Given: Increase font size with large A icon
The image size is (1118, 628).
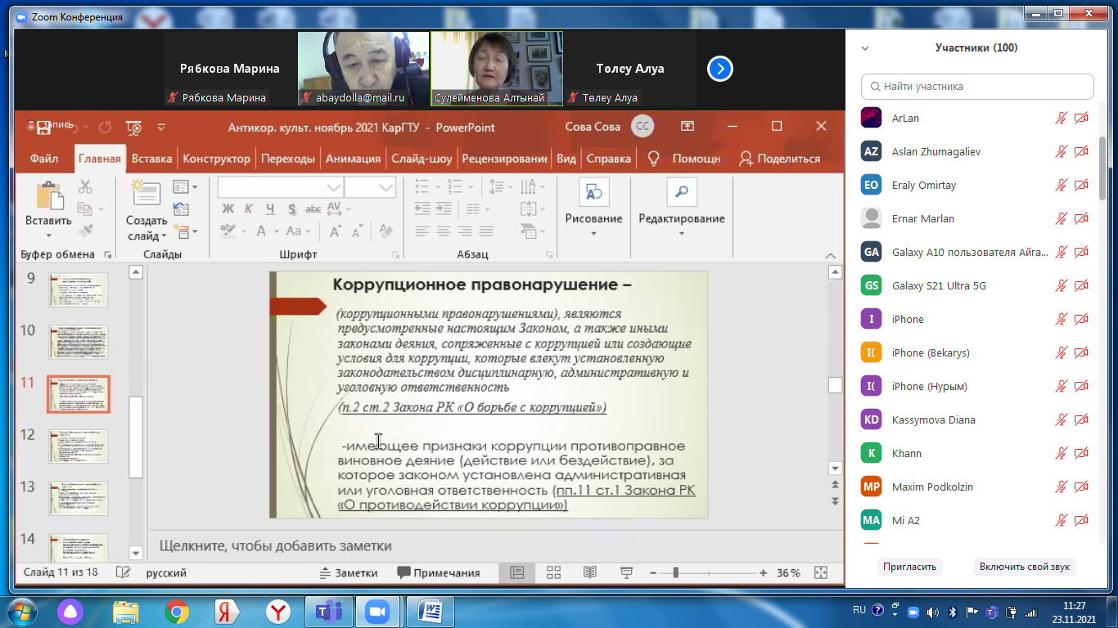Looking at the screenshot, I should [334, 231].
